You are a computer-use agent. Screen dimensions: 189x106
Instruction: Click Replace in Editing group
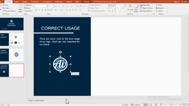click(x=161, y=8)
